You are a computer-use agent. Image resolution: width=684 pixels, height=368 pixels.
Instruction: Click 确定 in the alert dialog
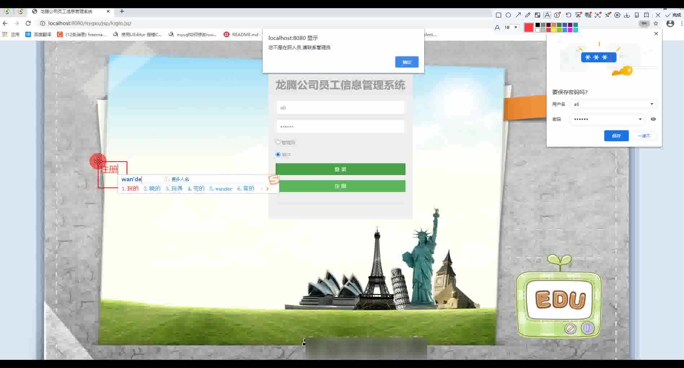[x=407, y=62]
